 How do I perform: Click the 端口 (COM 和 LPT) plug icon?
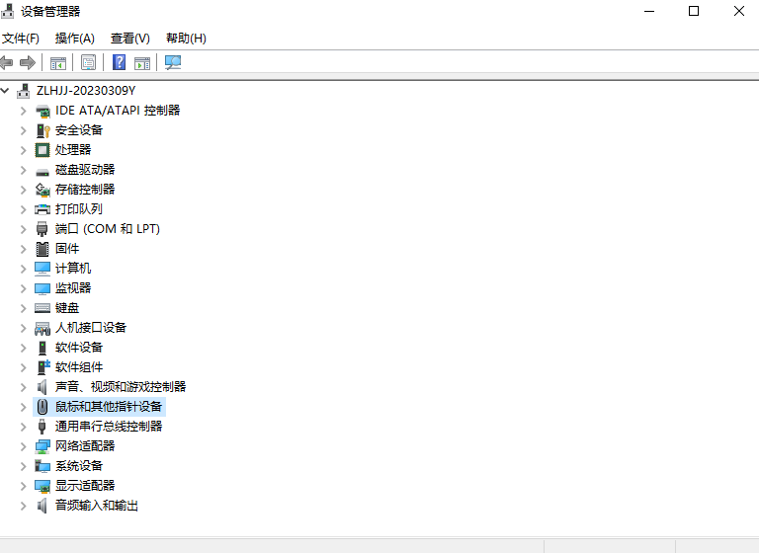click(x=42, y=229)
